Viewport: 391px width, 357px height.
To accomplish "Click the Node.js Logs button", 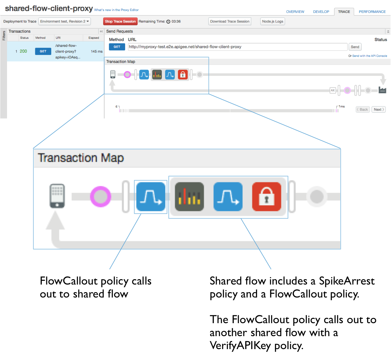I will [x=272, y=21].
